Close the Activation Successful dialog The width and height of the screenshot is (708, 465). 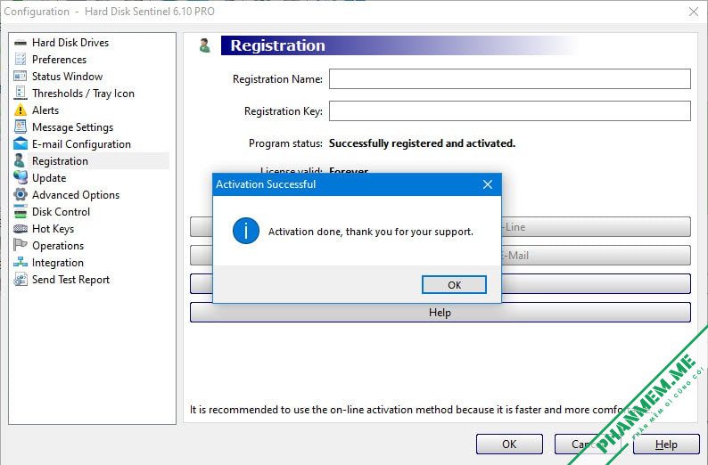[488, 184]
